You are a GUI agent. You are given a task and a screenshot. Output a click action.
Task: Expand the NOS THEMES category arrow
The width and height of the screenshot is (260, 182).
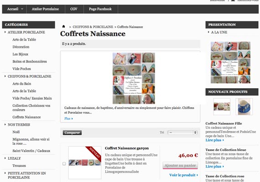point(5,124)
